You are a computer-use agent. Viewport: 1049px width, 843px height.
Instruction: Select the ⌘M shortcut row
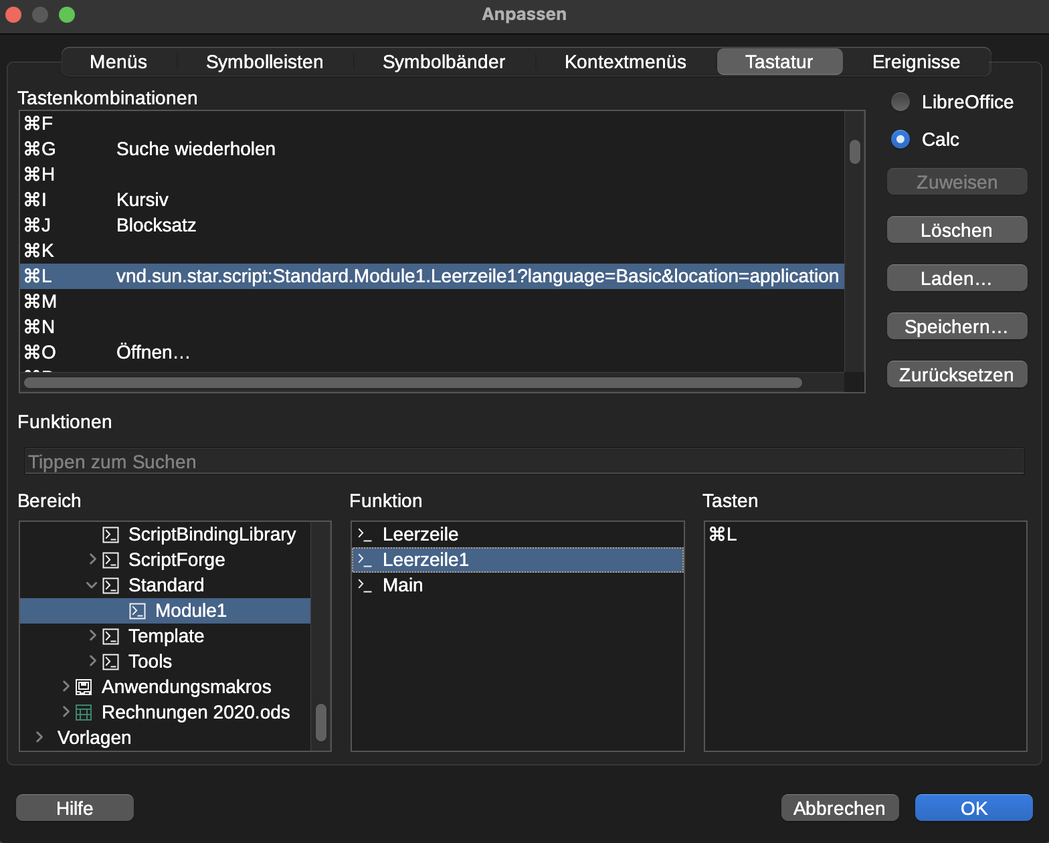(432, 302)
